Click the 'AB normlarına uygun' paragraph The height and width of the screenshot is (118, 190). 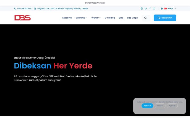(x=55, y=78)
